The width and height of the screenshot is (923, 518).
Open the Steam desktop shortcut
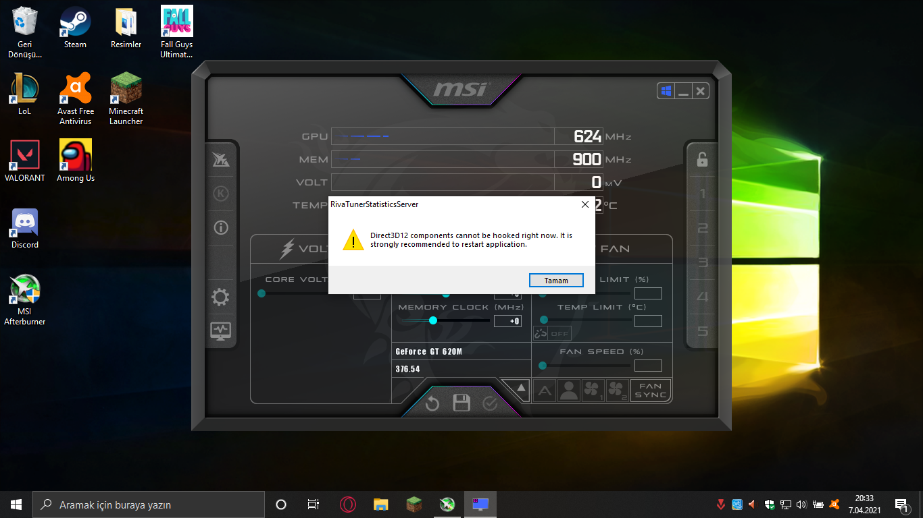tap(75, 28)
